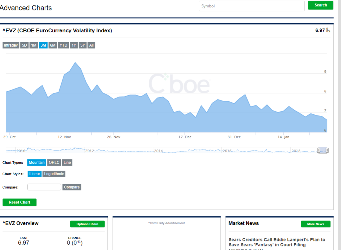Click the ^EVZ Overview heading
Image resolution: width=341 pixels, height=250 pixels.
[x=21, y=223]
